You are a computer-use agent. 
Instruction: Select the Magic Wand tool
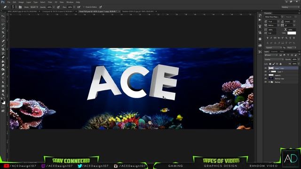(3, 28)
